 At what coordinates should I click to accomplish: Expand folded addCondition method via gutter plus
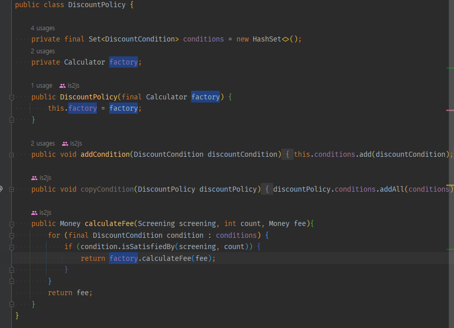coord(12,155)
